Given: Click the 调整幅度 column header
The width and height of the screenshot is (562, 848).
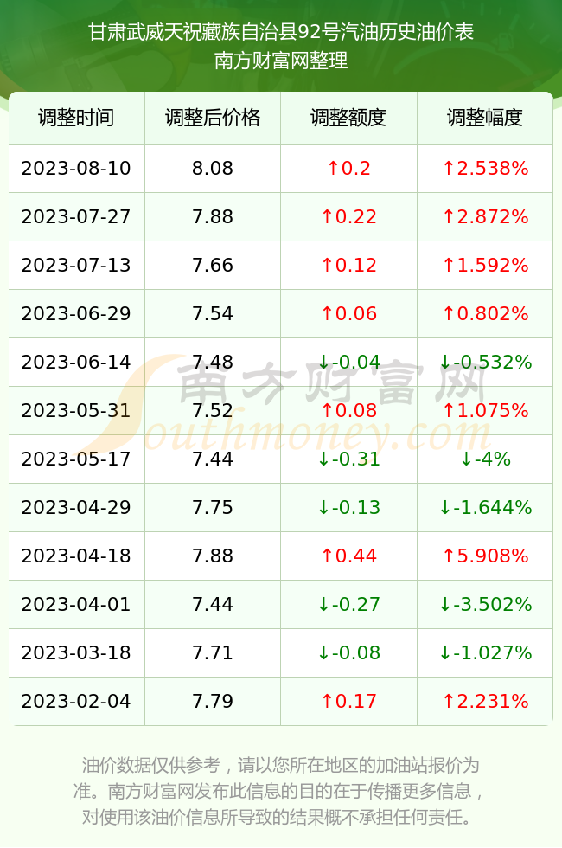Looking at the screenshot, I should coord(485,118).
